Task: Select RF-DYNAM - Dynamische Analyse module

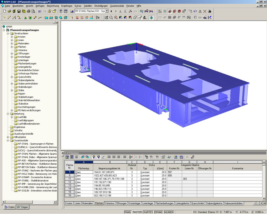Action: [x=35, y=177]
